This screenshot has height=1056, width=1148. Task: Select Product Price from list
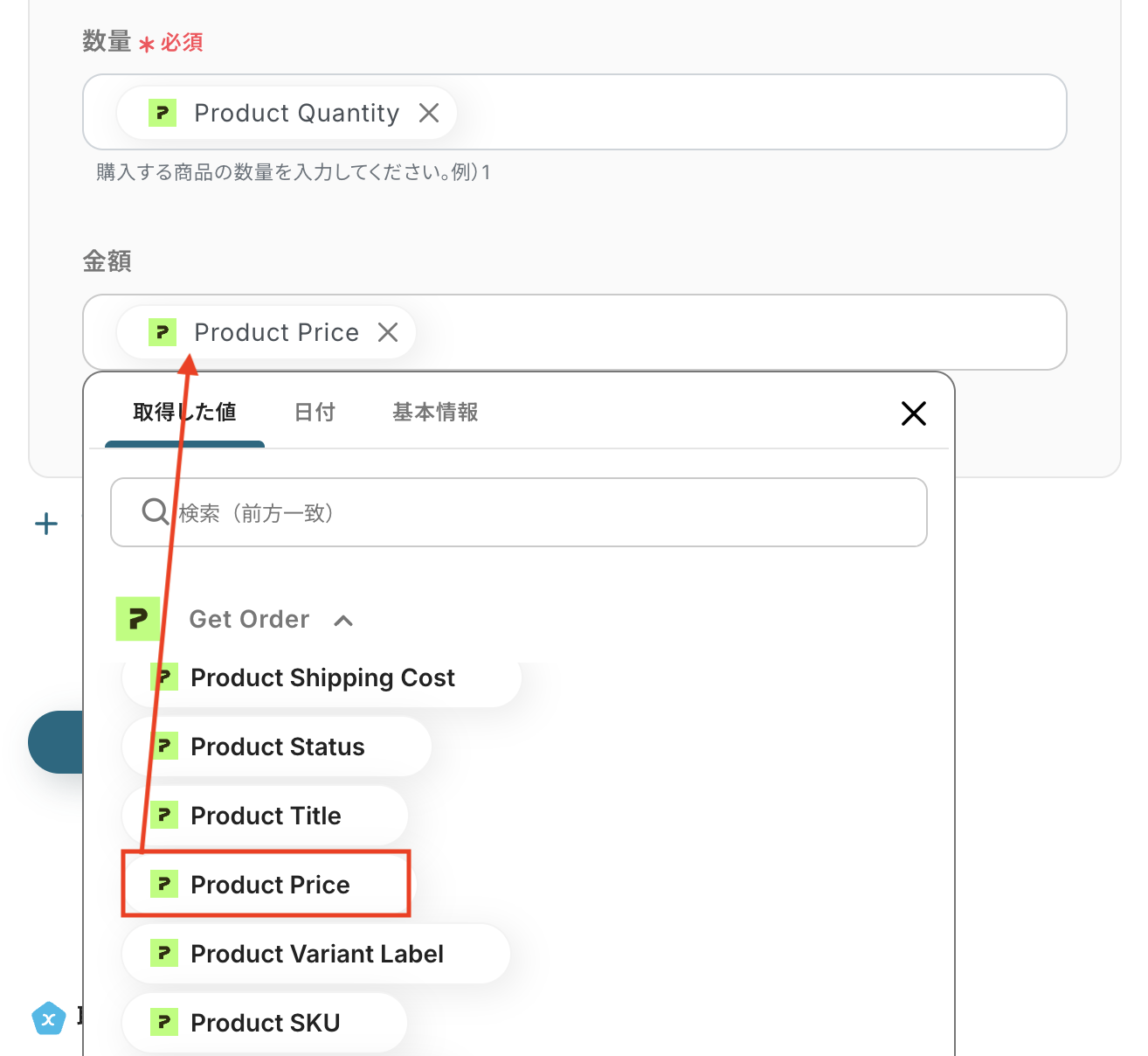click(269, 885)
